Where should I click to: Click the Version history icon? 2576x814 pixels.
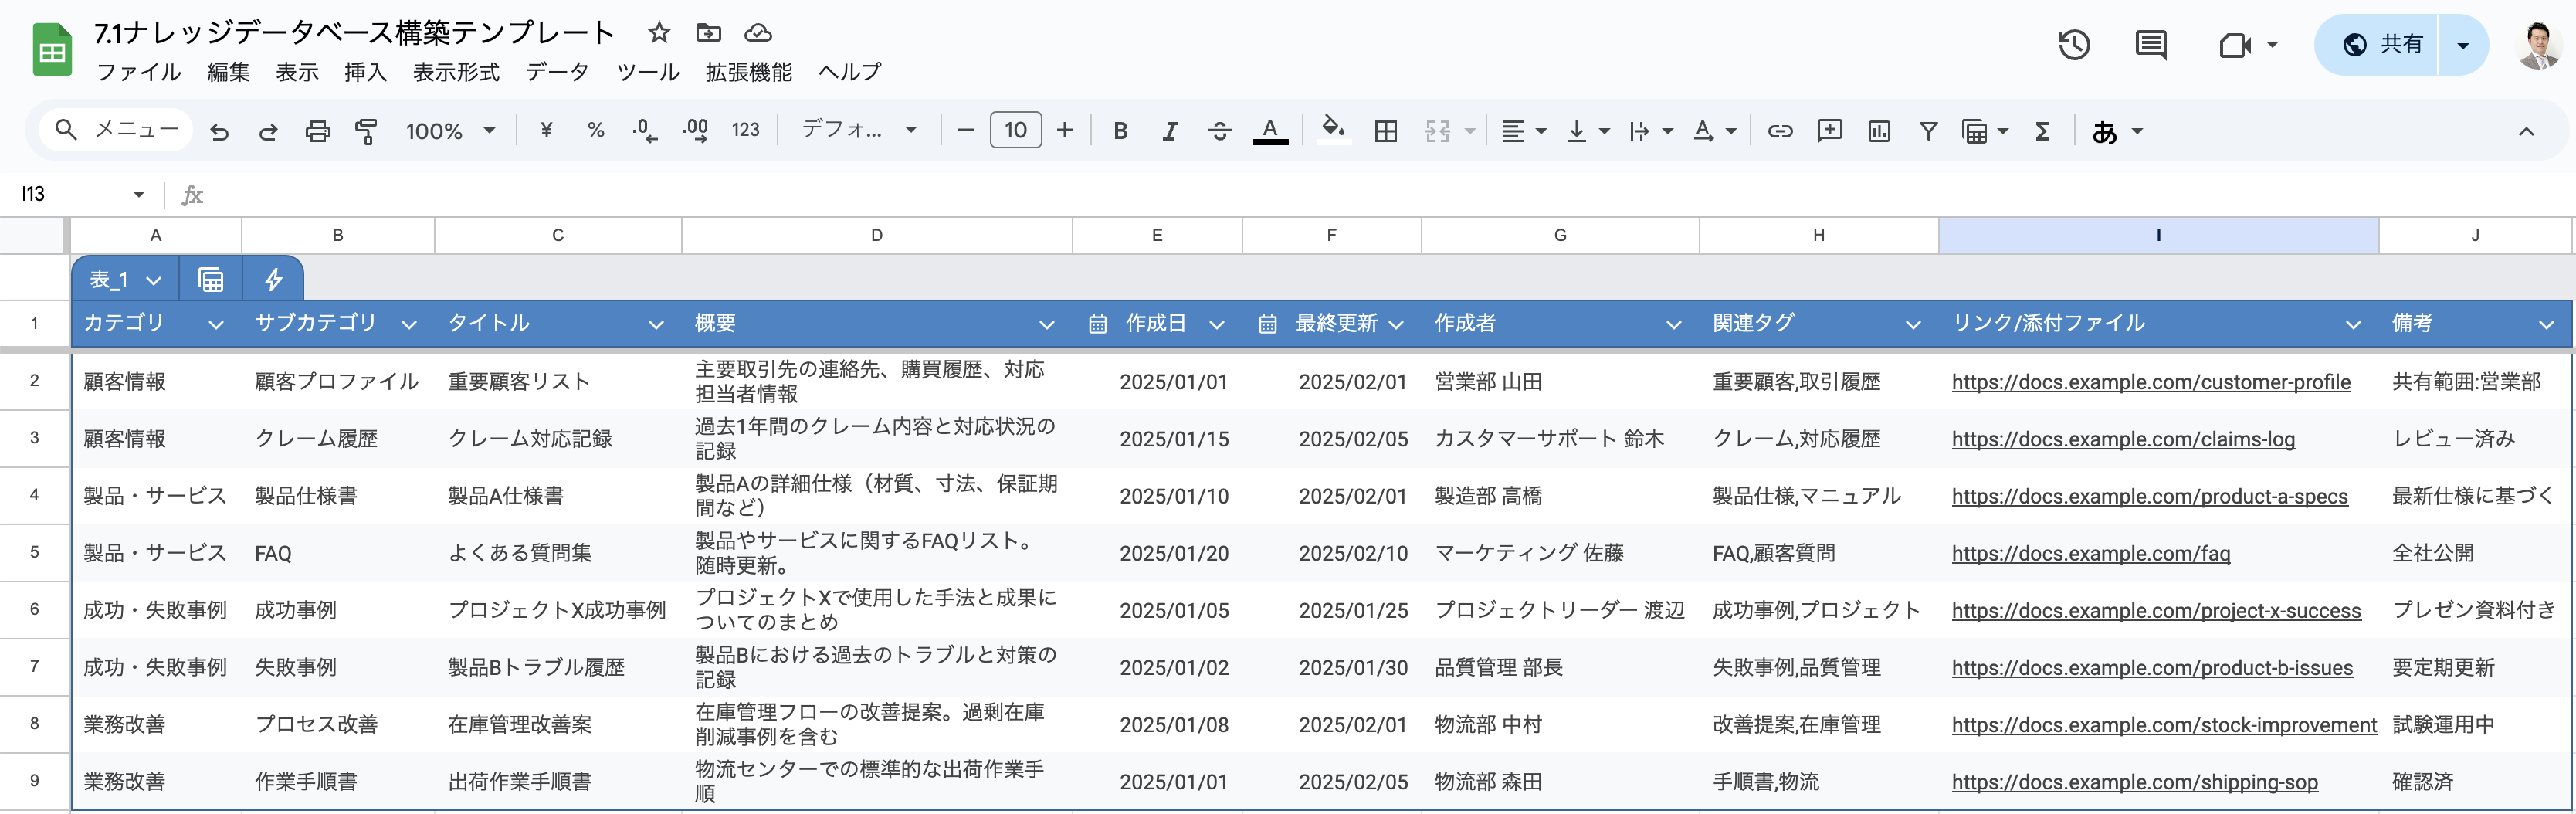2075,45
